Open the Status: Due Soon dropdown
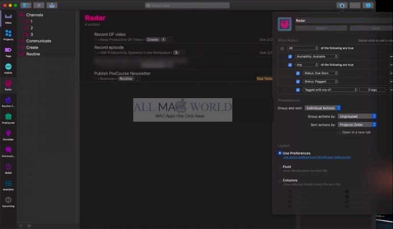 [x=320, y=73]
